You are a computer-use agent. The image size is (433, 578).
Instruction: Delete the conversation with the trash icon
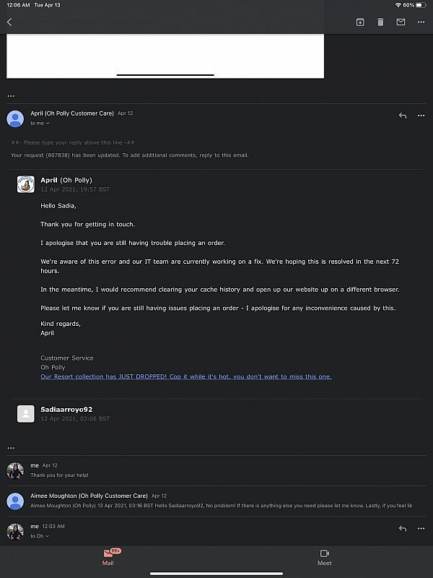click(x=380, y=22)
